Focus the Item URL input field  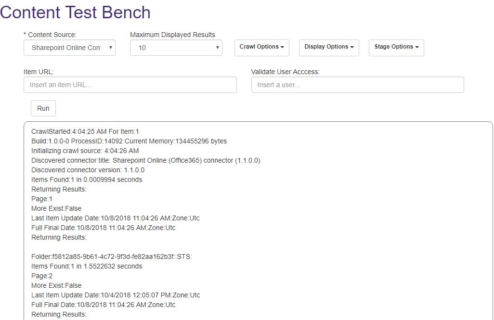coord(130,85)
